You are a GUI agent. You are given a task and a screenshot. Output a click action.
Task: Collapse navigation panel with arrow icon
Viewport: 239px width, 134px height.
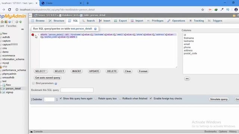(x=30, y=15)
